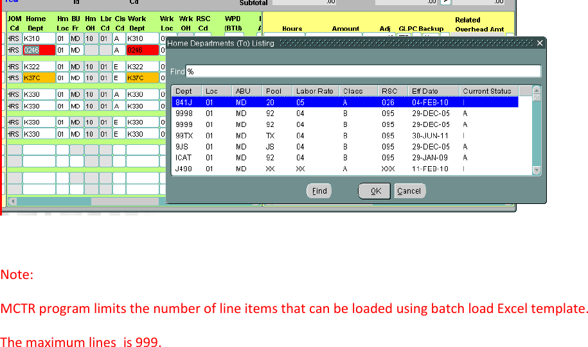
Task: Click the Home Dept column label
Action: (x=35, y=23)
